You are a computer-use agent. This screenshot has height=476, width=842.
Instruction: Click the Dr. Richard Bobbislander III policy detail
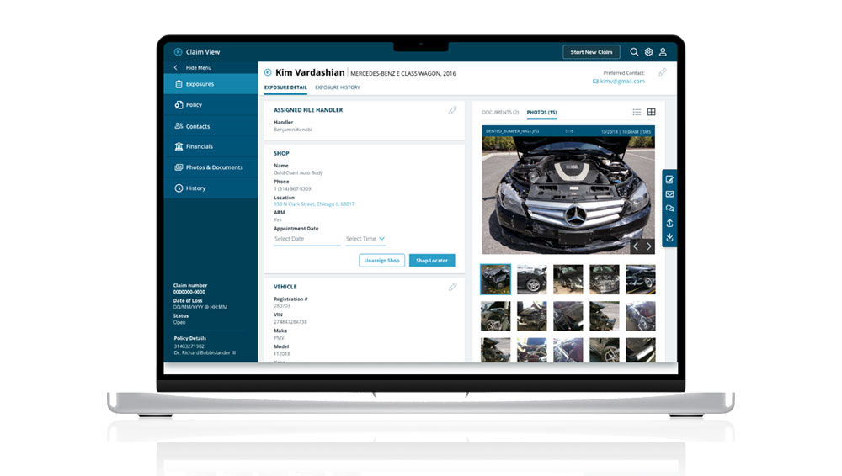[x=205, y=352]
